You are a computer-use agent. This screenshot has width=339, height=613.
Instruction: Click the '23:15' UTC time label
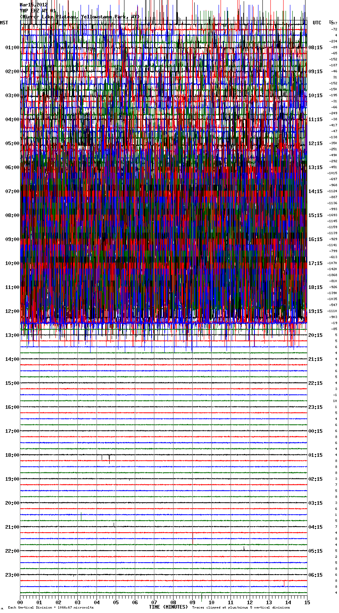(x=315, y=407)
